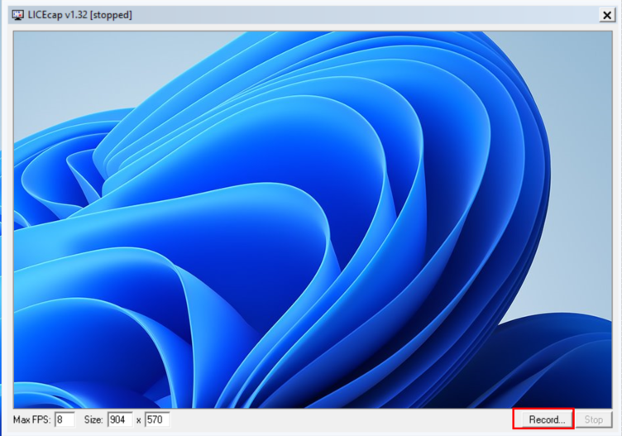Select the Max FPS input field

pos(65,419)
